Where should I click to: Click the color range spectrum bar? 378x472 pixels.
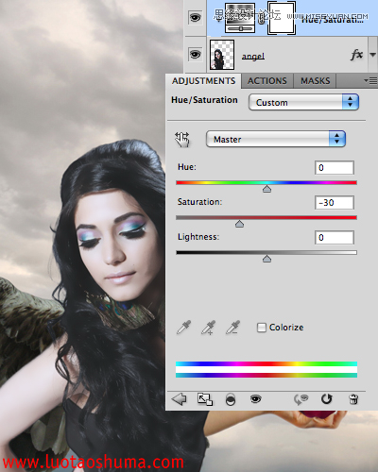[x=266, y=369]
